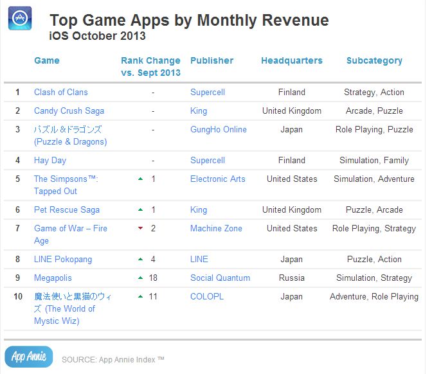Click Adventure, Role Playing subcategory cell
Viewport: 432px width, 374px height.
(374, 297)
